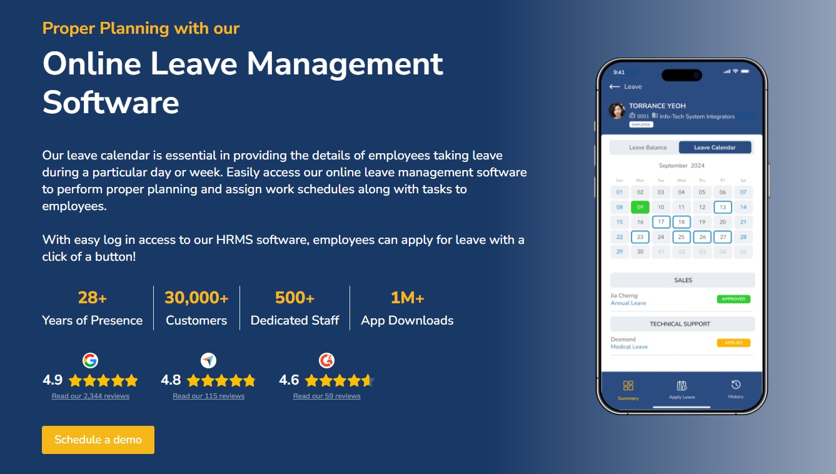
Task: Open the Read our 59 reviews link
Action: tap(326, 396)
